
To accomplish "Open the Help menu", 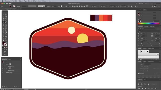I will (49, 1).
